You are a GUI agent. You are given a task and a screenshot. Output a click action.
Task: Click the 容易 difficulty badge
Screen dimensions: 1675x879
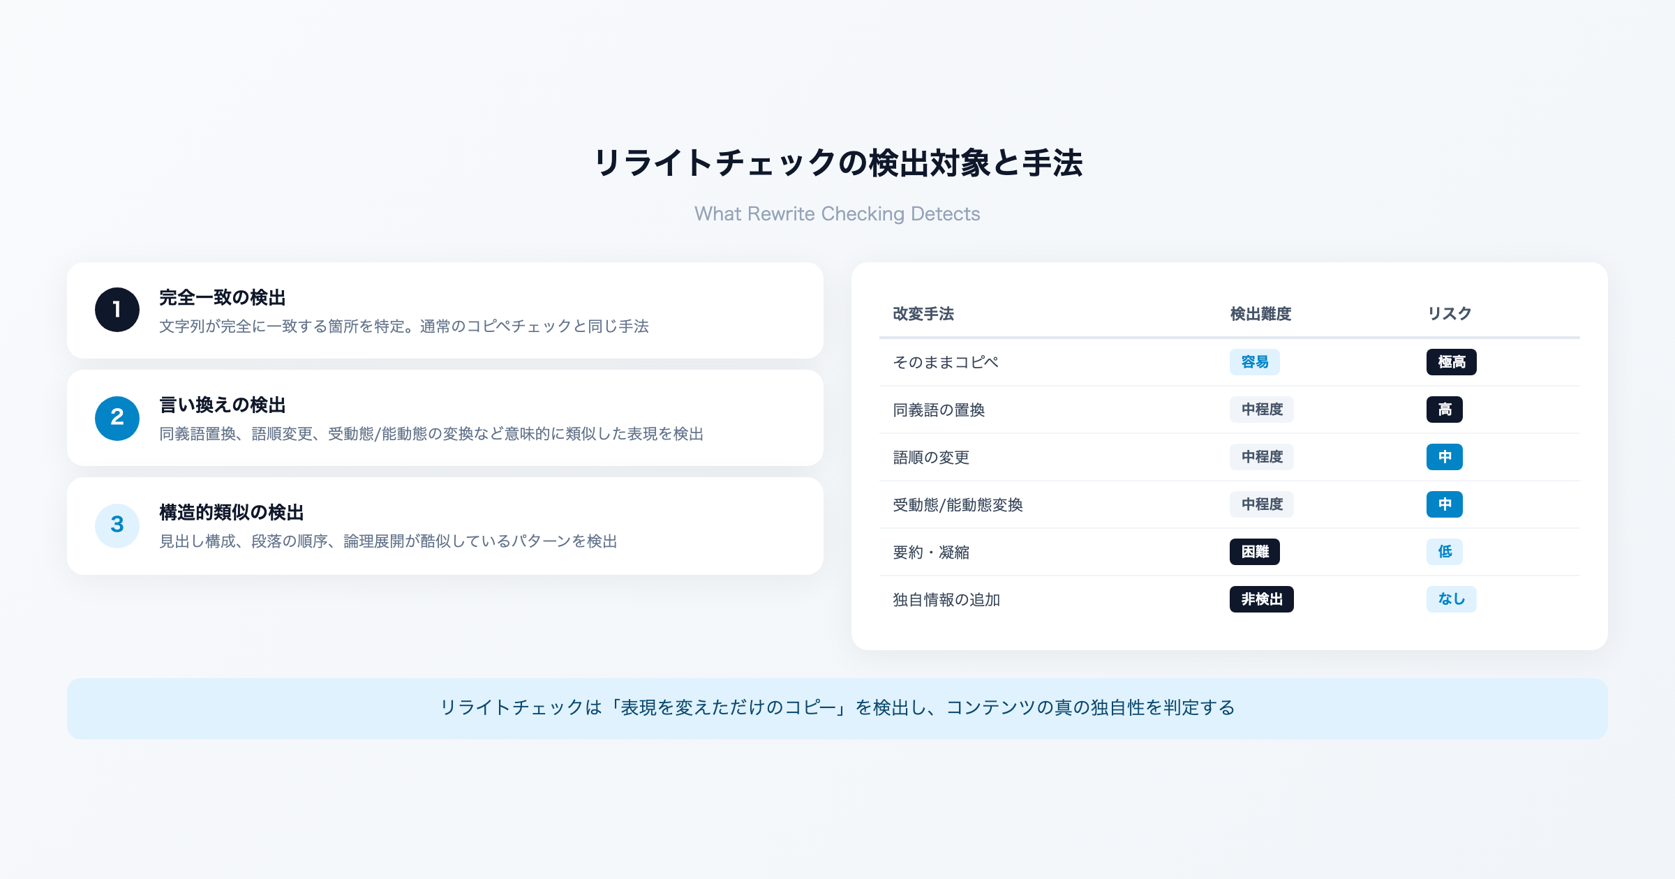[1255, 362]
